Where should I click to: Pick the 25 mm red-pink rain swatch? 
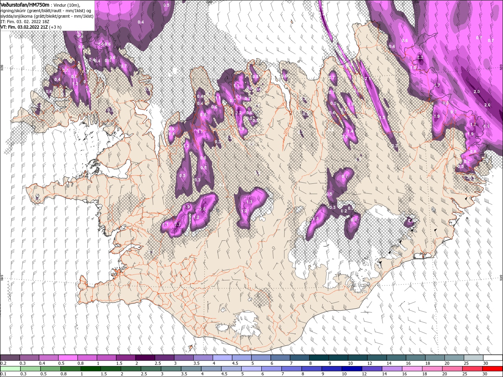[x=473, y=369]
